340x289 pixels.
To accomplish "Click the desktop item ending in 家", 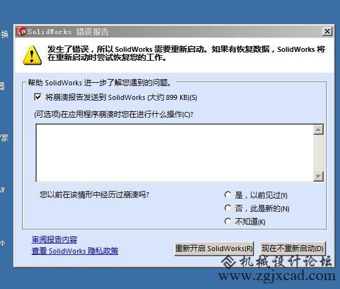I will (x=4, y=138).
